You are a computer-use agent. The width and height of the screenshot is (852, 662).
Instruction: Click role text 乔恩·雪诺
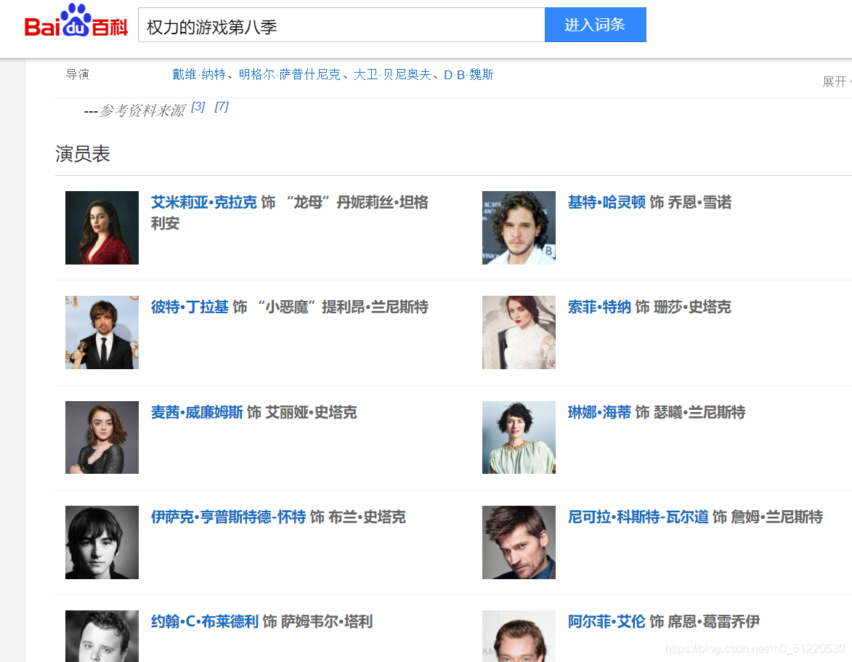[699, 202]
